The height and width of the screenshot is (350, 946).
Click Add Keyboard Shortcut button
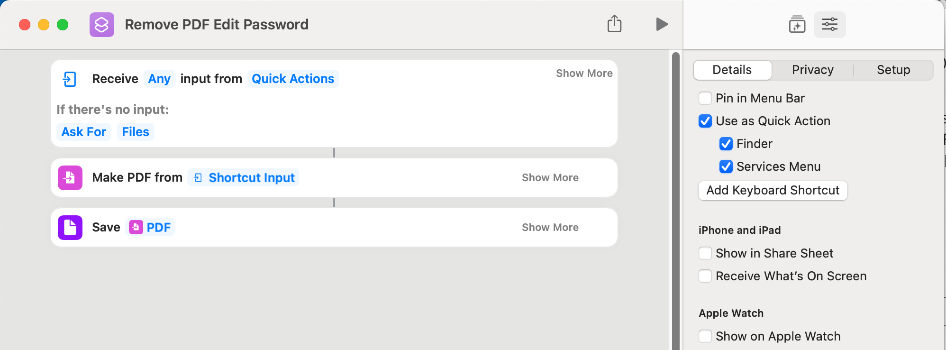[773, 191]
